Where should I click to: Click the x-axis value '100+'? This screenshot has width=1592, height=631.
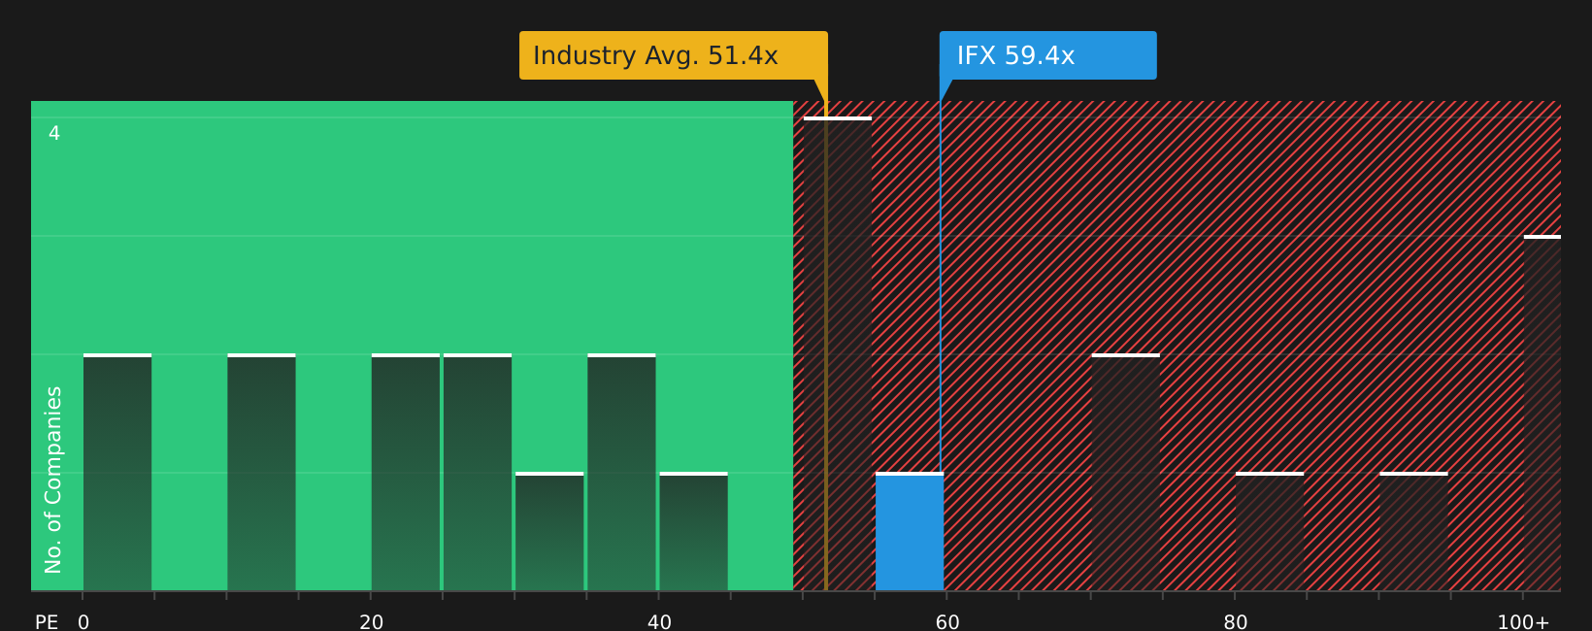click(1523, 622)
